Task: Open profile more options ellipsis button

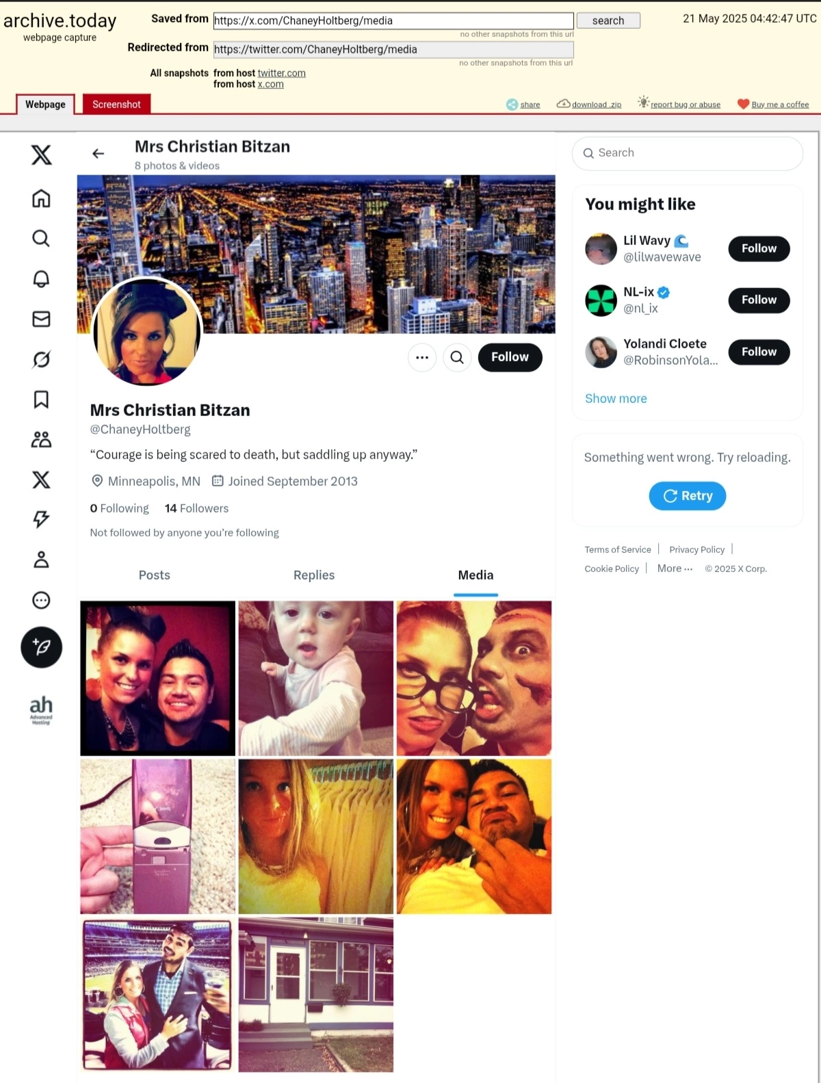Action: pyautogui.click(x=422, y=357)
